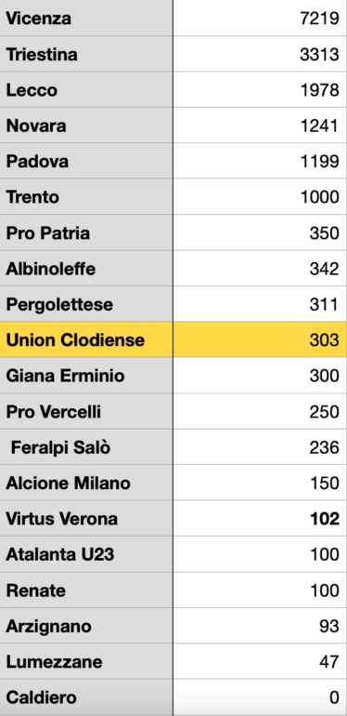
Task: Click the 1978 value next to Lecco
Action: 260,89
